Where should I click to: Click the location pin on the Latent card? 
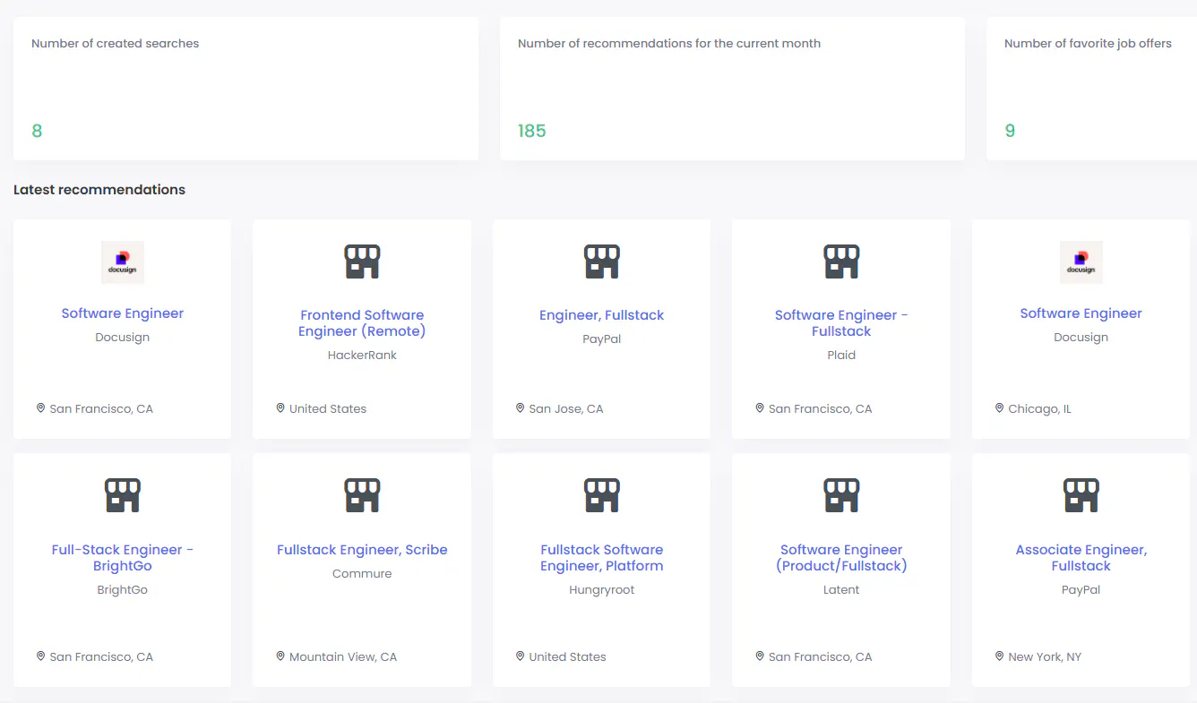pos(760,656)
